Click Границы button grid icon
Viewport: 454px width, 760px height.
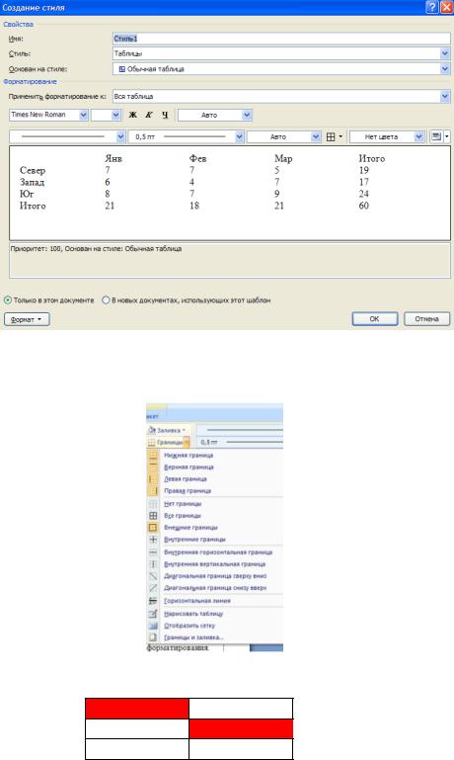coord(151,442)
